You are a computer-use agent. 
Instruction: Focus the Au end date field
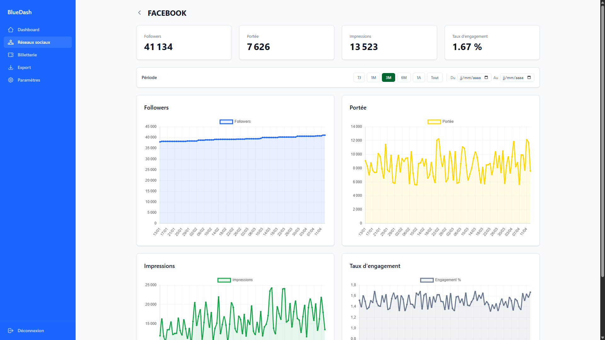pos(517,77)
